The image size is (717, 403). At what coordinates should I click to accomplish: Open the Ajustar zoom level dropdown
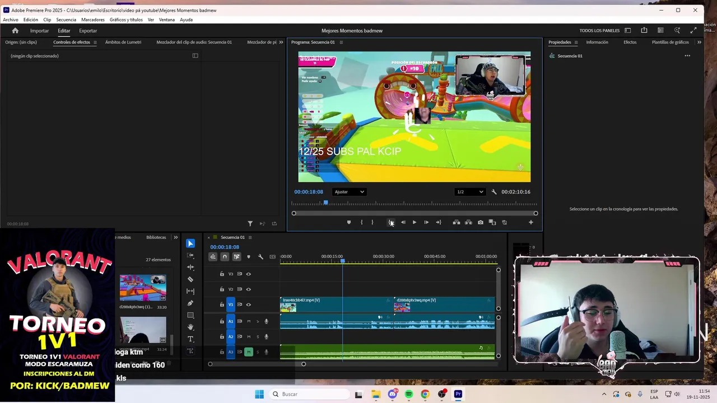(349, 192)
